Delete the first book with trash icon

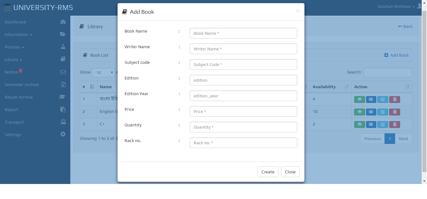pyautogui.click(x=394, y=99)
